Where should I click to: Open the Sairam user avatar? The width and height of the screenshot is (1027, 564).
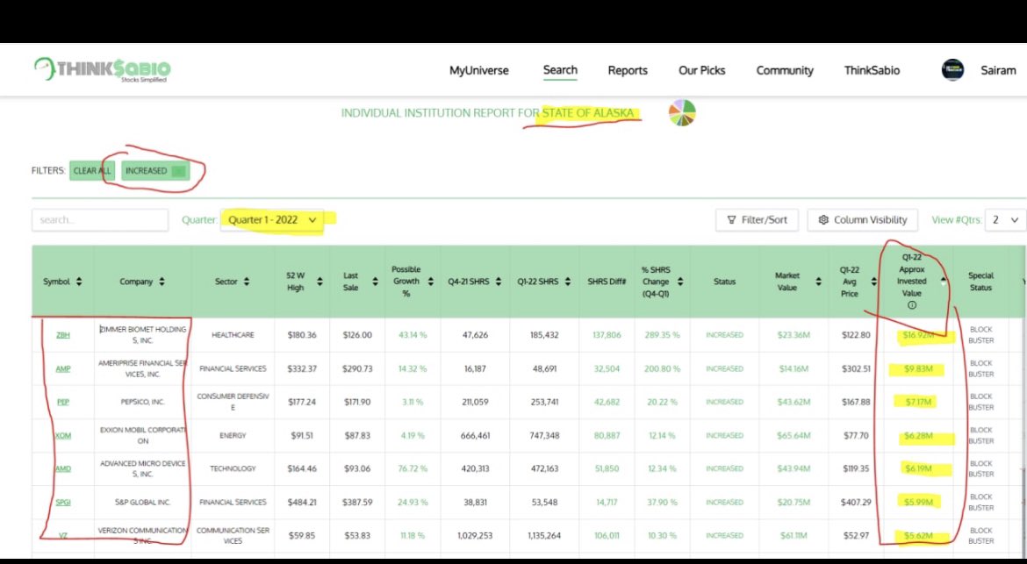coord(952,70)
